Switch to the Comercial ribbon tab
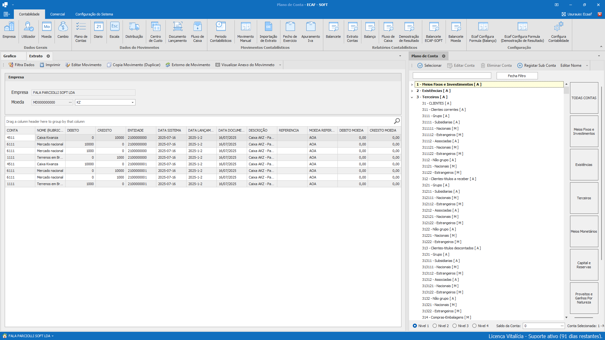 coord(57,14)
